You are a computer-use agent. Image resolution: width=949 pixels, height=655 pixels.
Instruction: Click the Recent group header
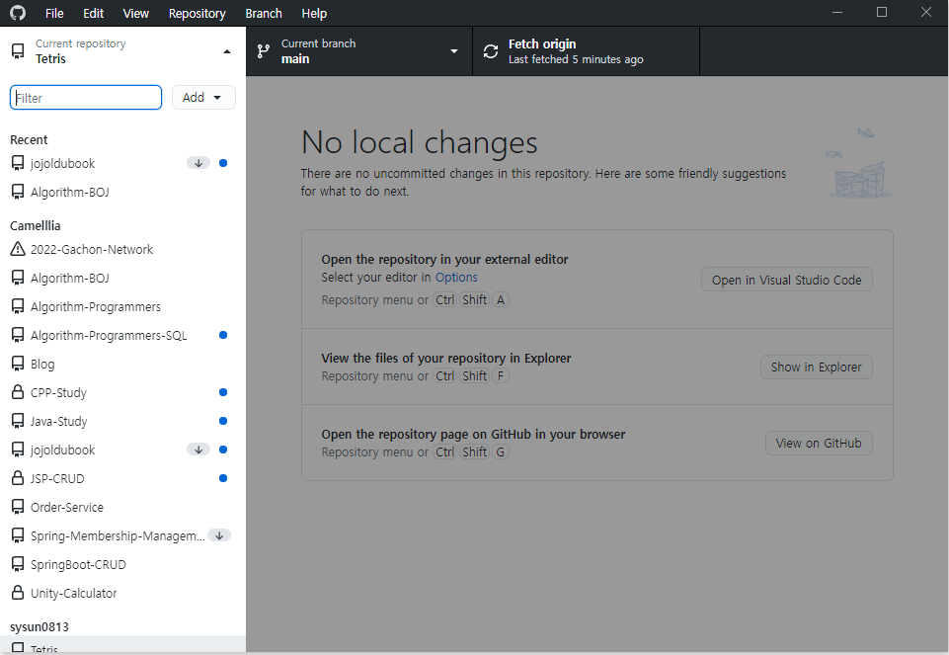tap(29, 140)
